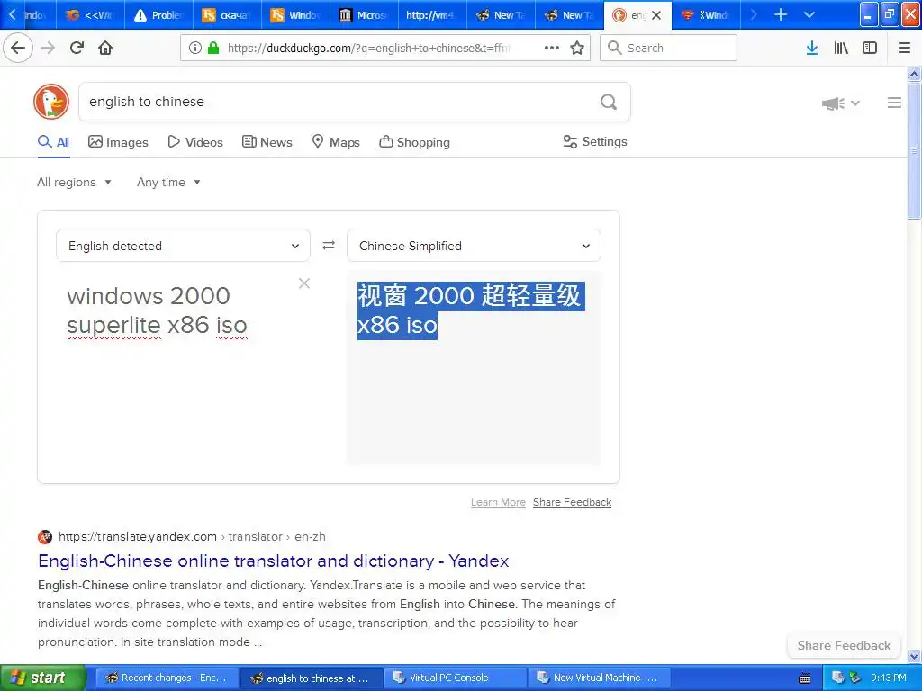
Task: Switch to the Micros browser tab
Action: click(x=364, y=15)
